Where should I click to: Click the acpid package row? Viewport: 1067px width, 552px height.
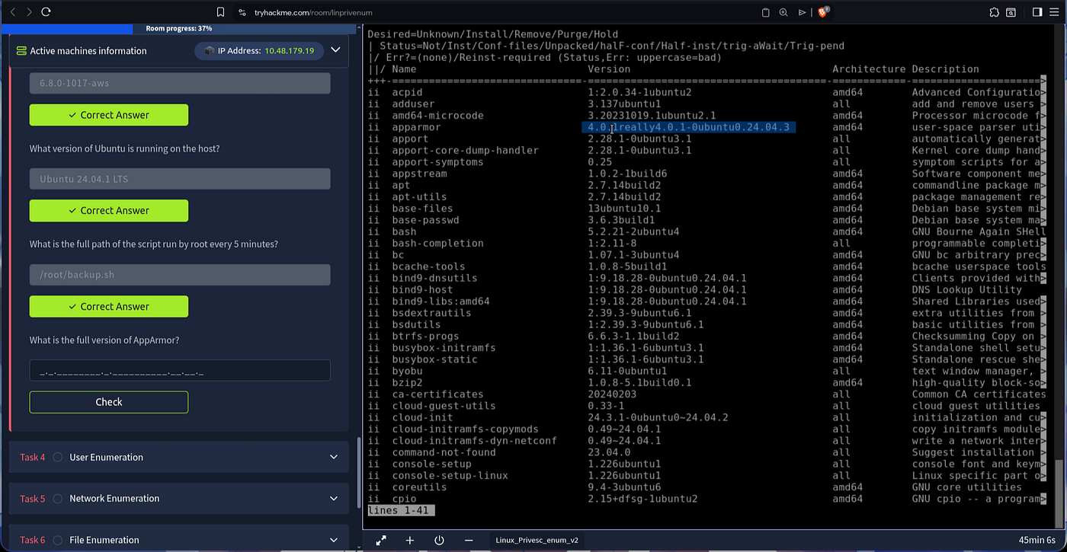707,92
